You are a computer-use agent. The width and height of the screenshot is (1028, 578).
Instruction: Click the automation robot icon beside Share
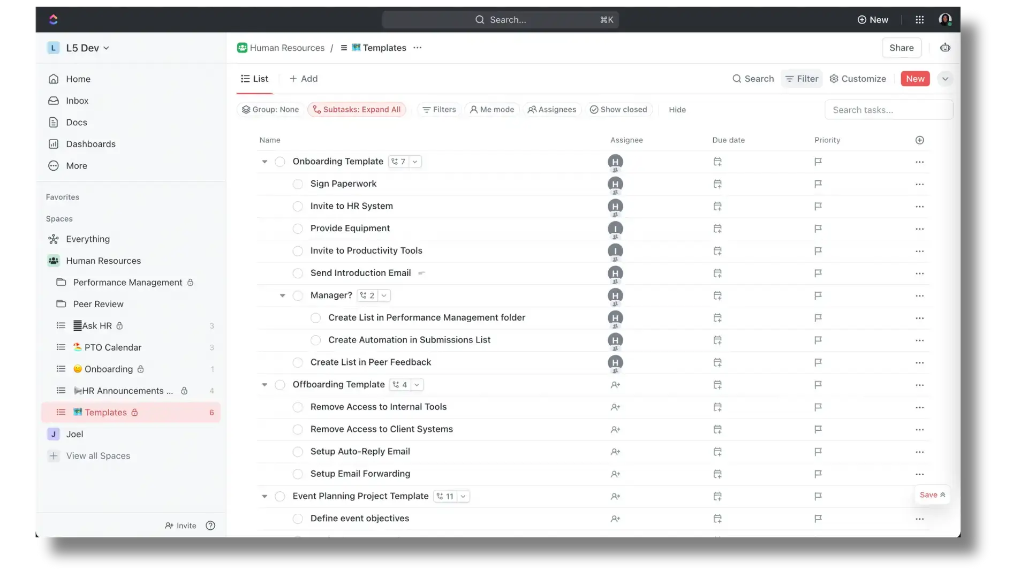point(945,48)
